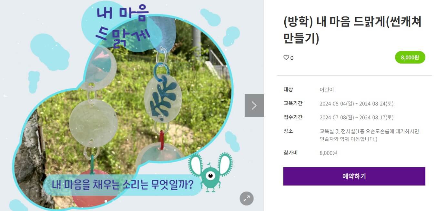437x211 pixels.
Task: Open fullscreen view with the expand icon
Action: 247,199
